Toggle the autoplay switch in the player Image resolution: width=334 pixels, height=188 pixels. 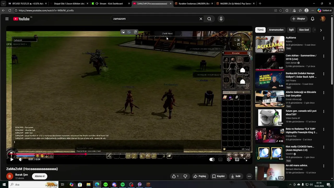click(x=212, y=159)
